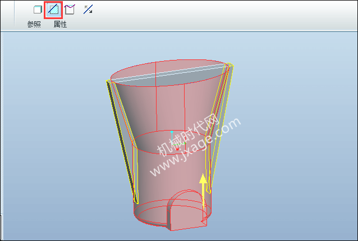
Task: Open the 参照 panel tab
Action: (34, 24)
